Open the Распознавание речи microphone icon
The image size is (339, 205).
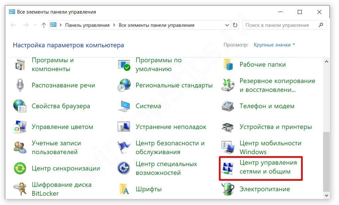pos(20,85)
